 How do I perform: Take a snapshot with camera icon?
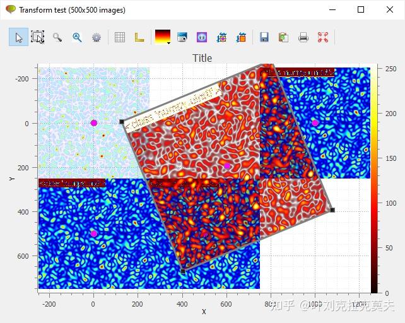[182, 37]
